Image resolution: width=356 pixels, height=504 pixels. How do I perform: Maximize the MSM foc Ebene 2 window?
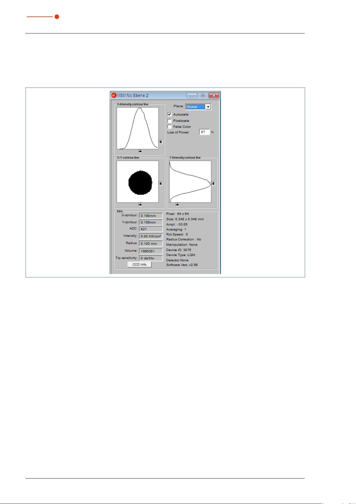point(203,95)
